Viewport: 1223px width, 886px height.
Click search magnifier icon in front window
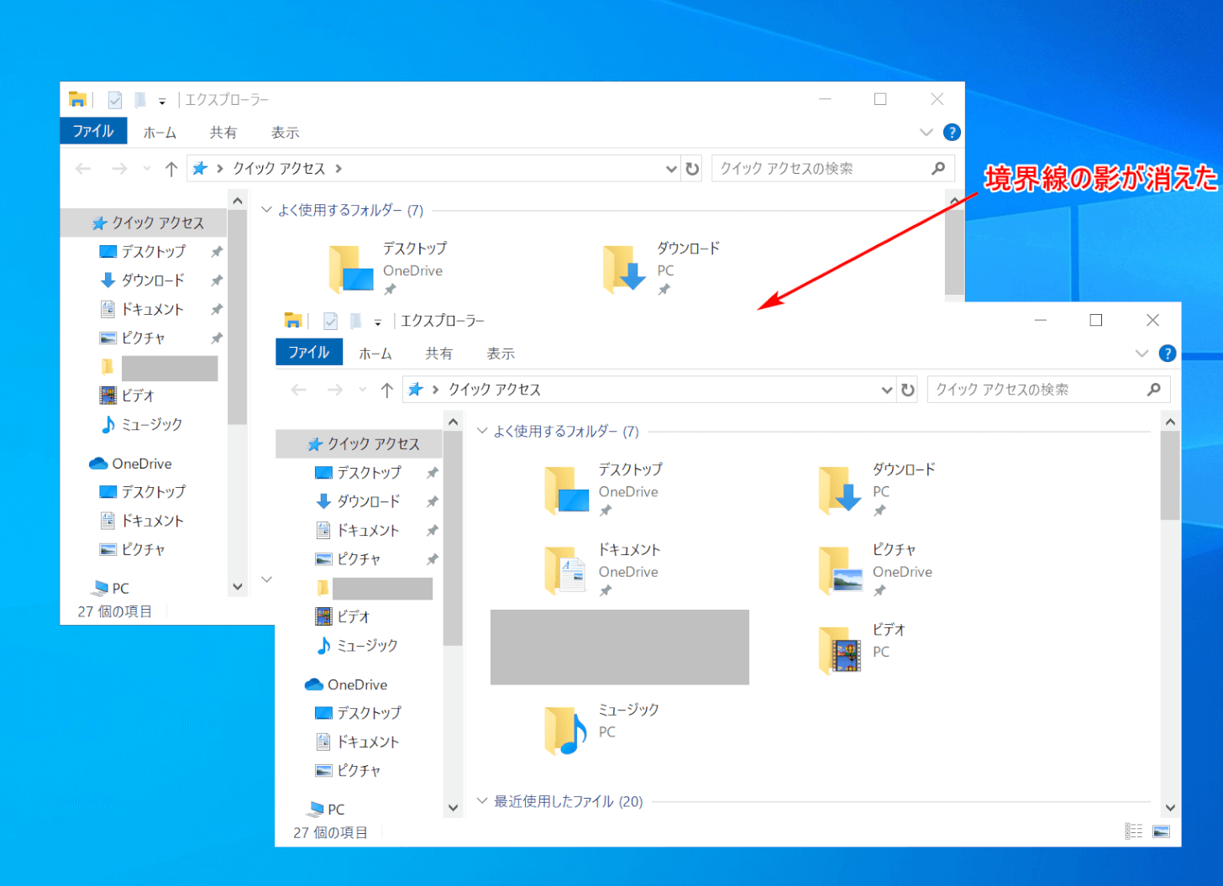pyautogui.click(x=1154, y=390)
